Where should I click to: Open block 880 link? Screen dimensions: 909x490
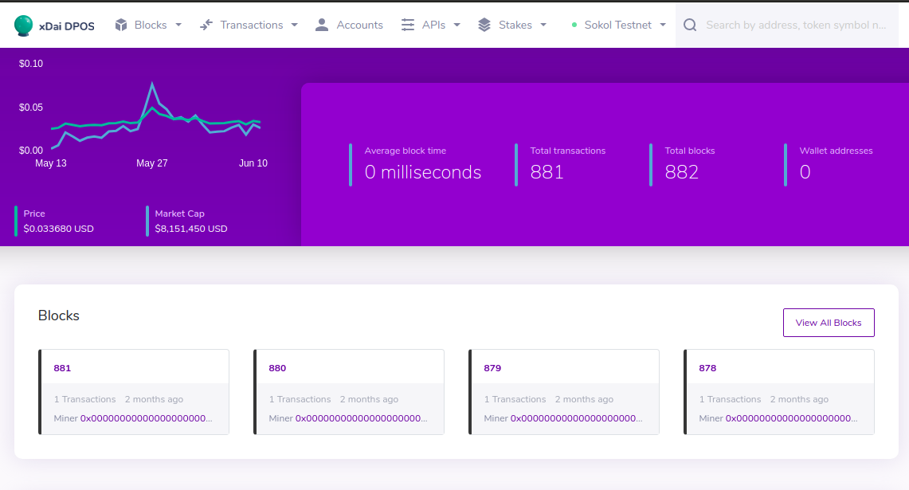277,367
